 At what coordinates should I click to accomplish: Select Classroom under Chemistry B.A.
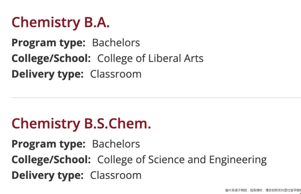click(x=116, y=74)
